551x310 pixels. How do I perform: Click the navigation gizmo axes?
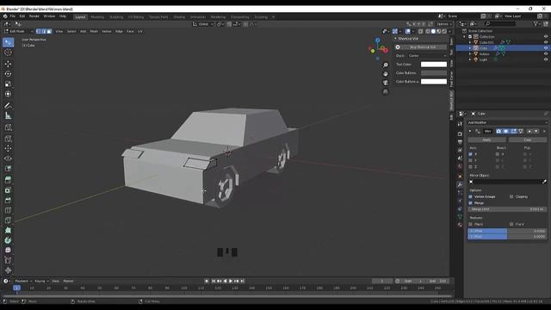coord(378,48)
